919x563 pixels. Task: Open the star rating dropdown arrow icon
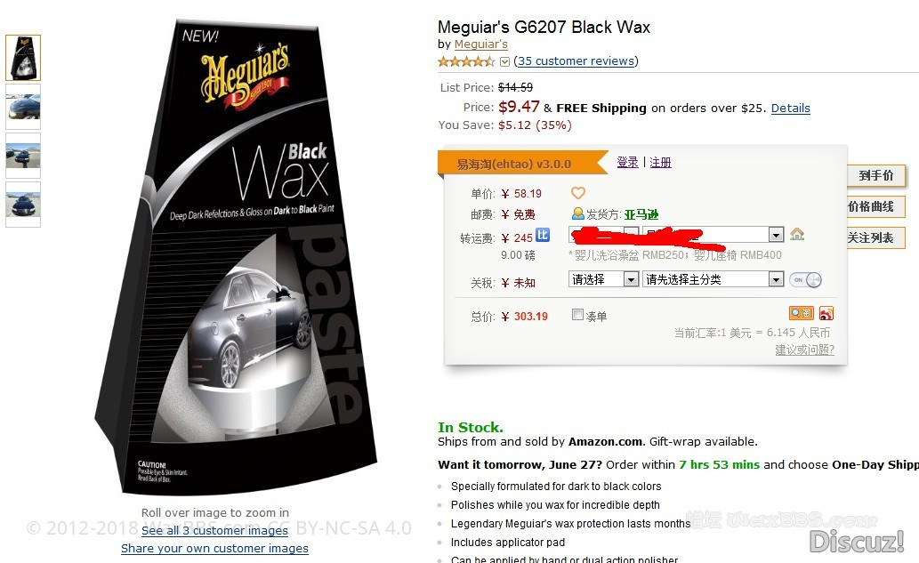(x=504, y=61)
